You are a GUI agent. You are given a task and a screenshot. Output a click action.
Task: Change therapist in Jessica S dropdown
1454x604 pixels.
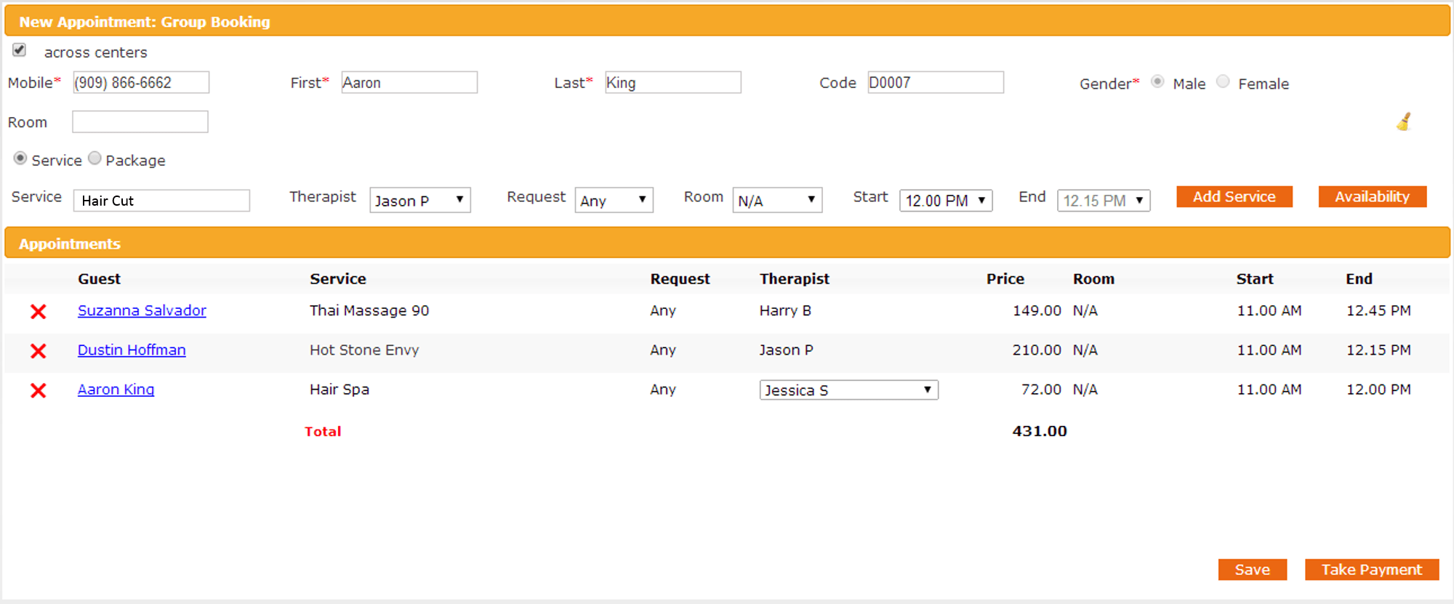click(x=848, y=390)
